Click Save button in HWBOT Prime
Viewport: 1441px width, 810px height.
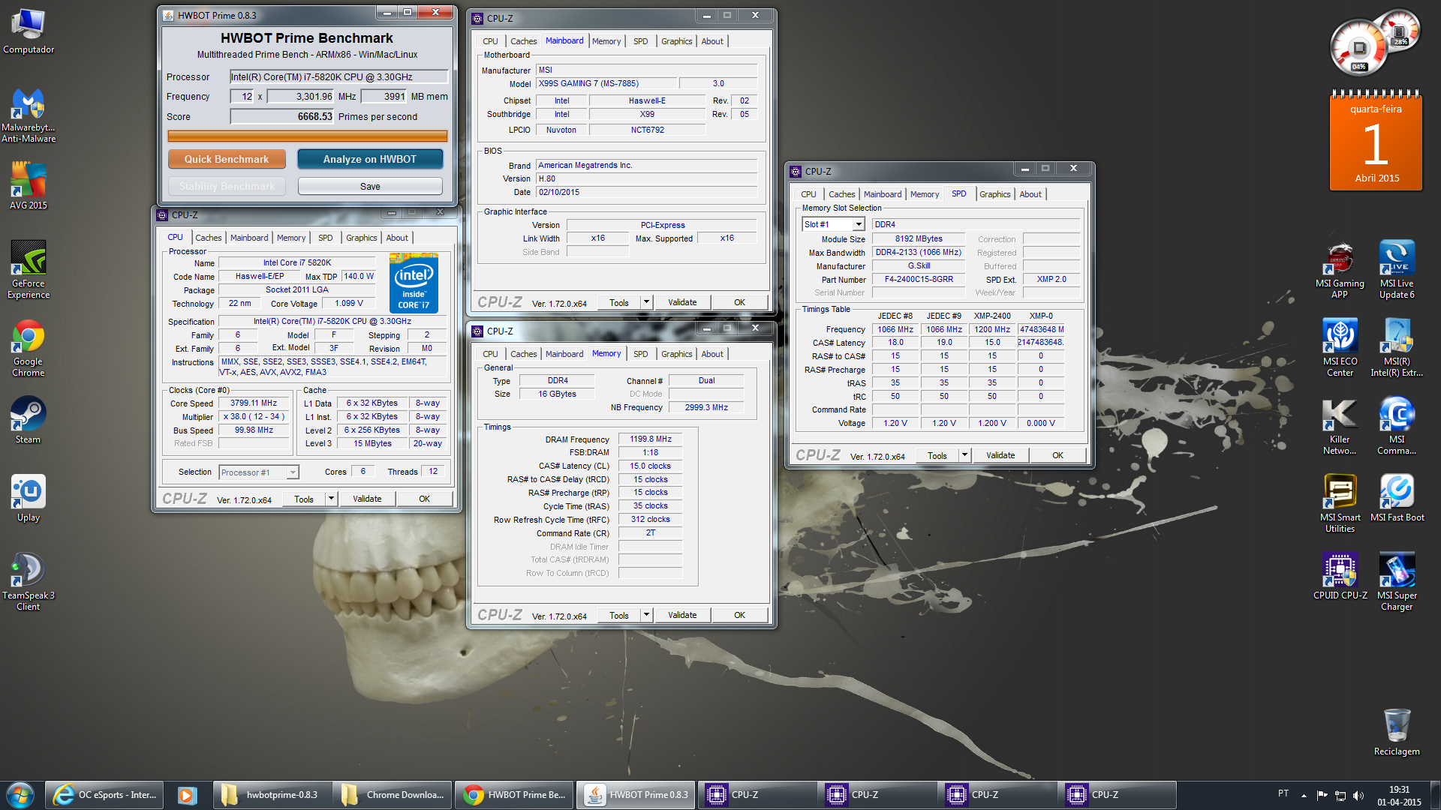370,186
